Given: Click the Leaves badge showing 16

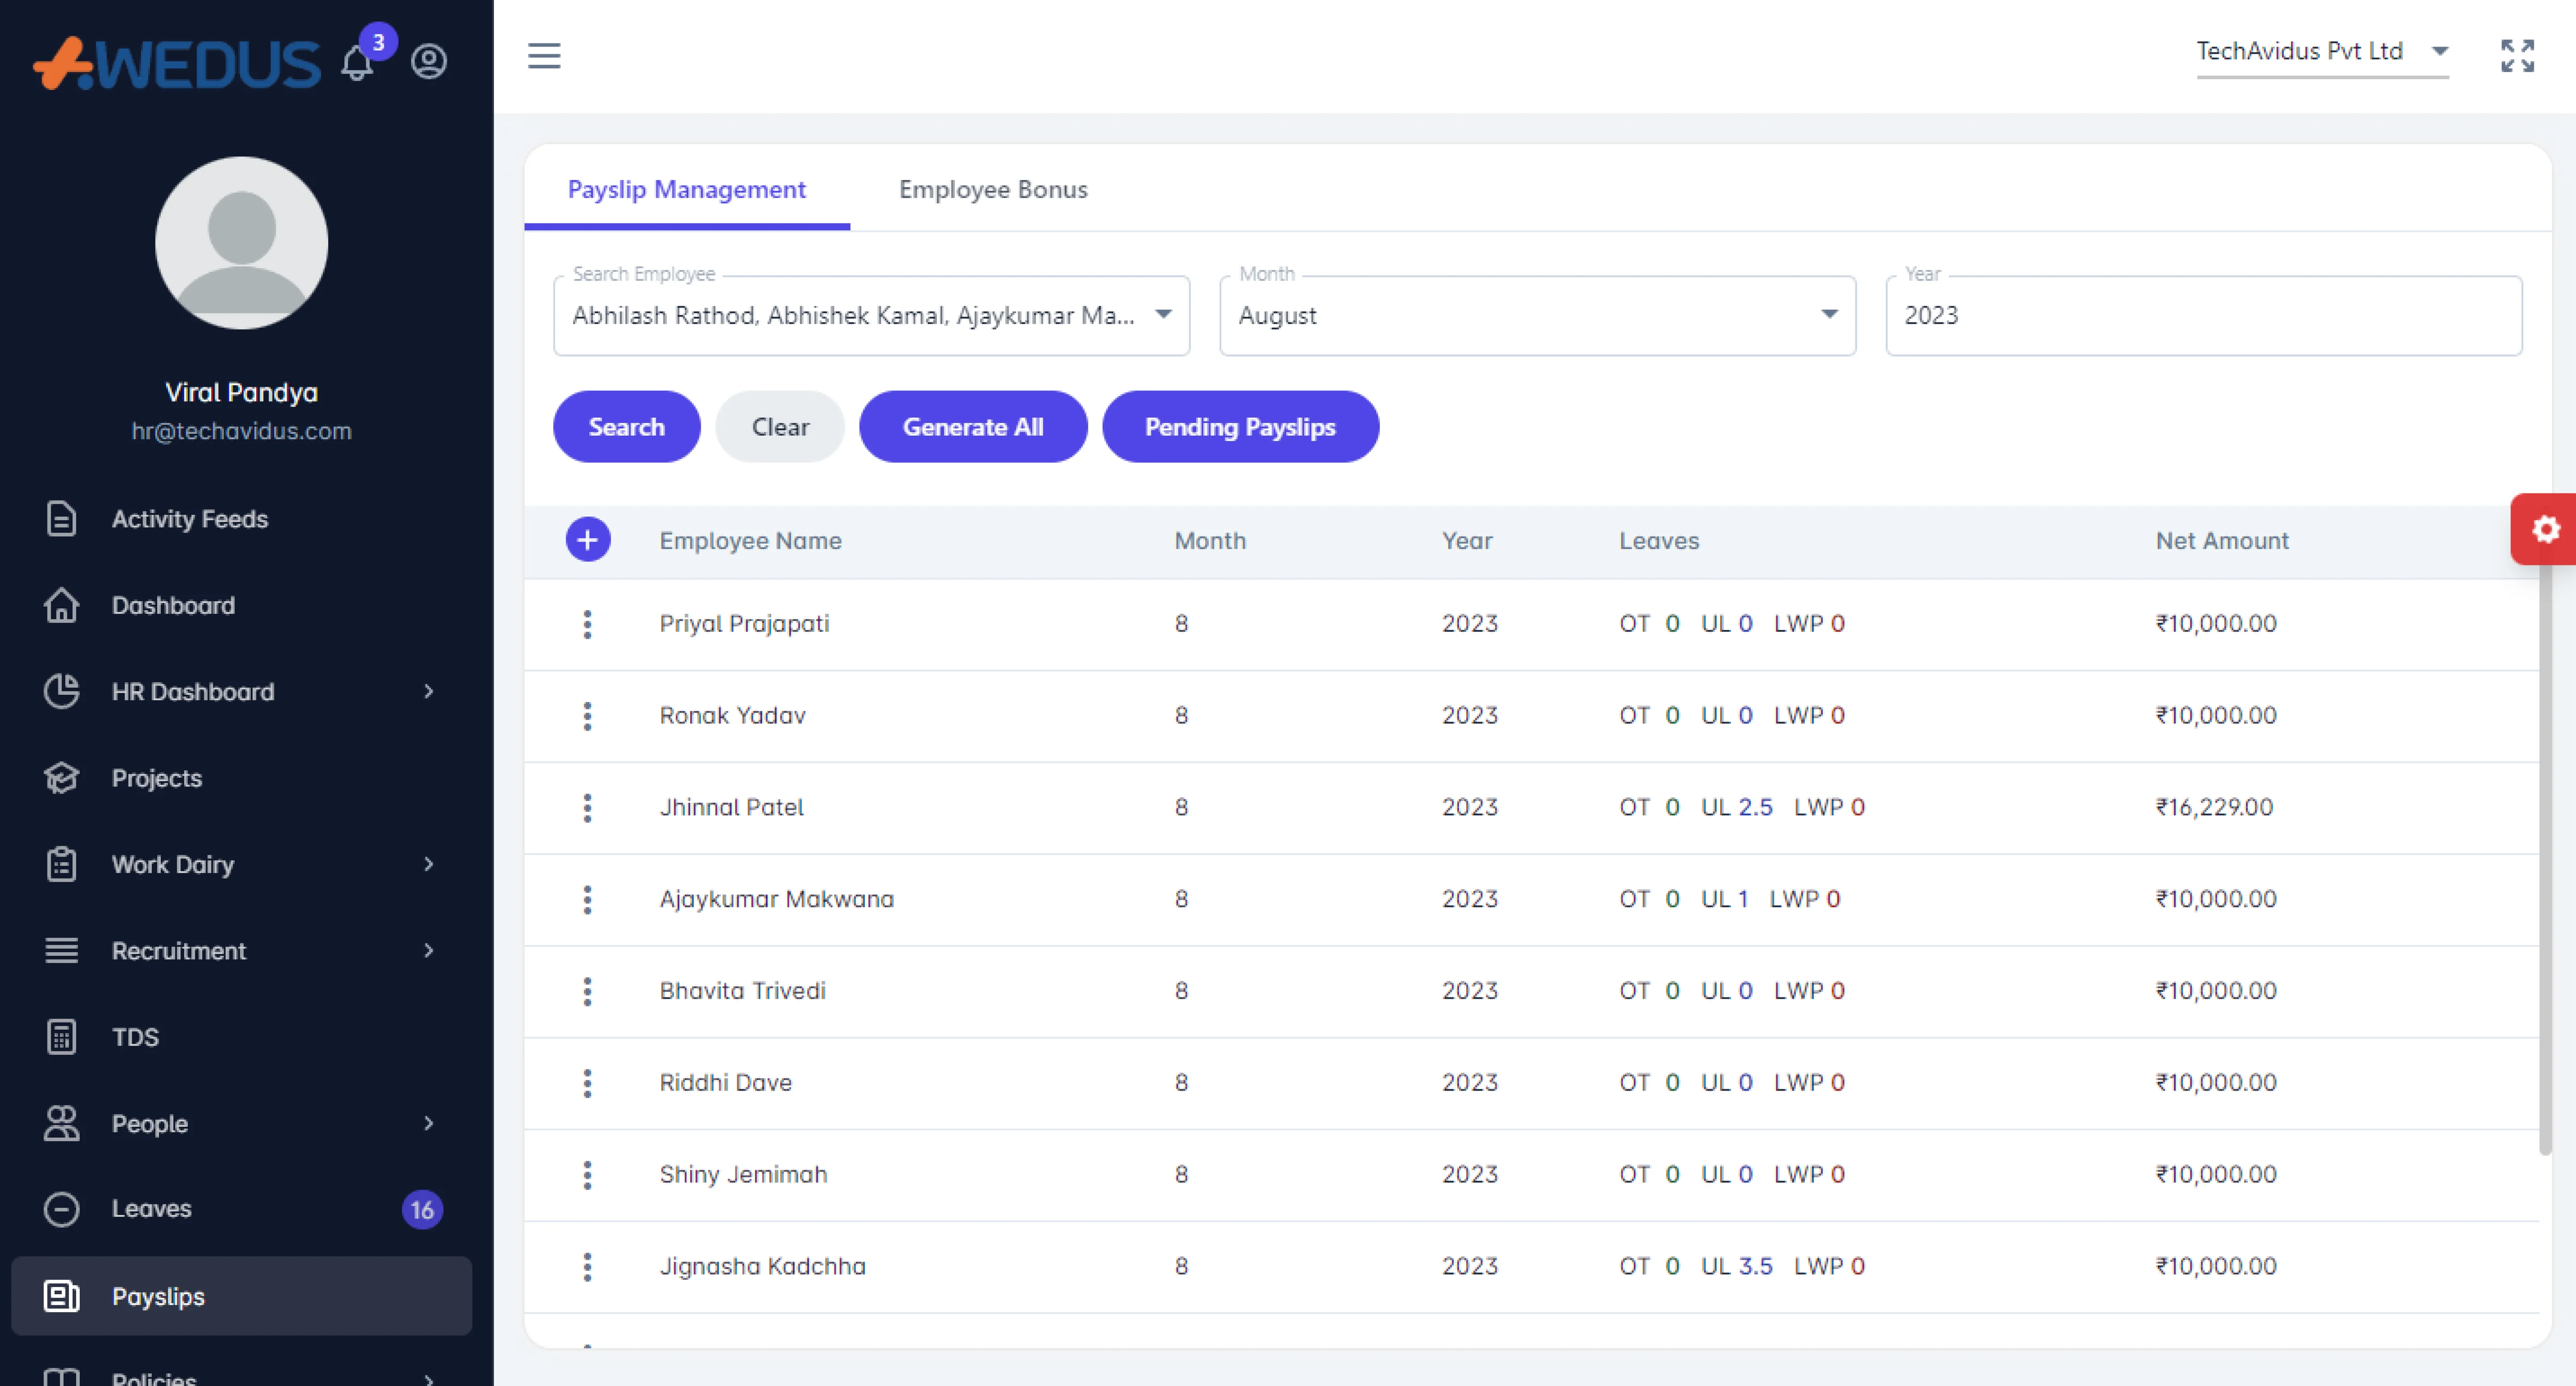Looking at the screenshot, I should [x=422, y=1210].
